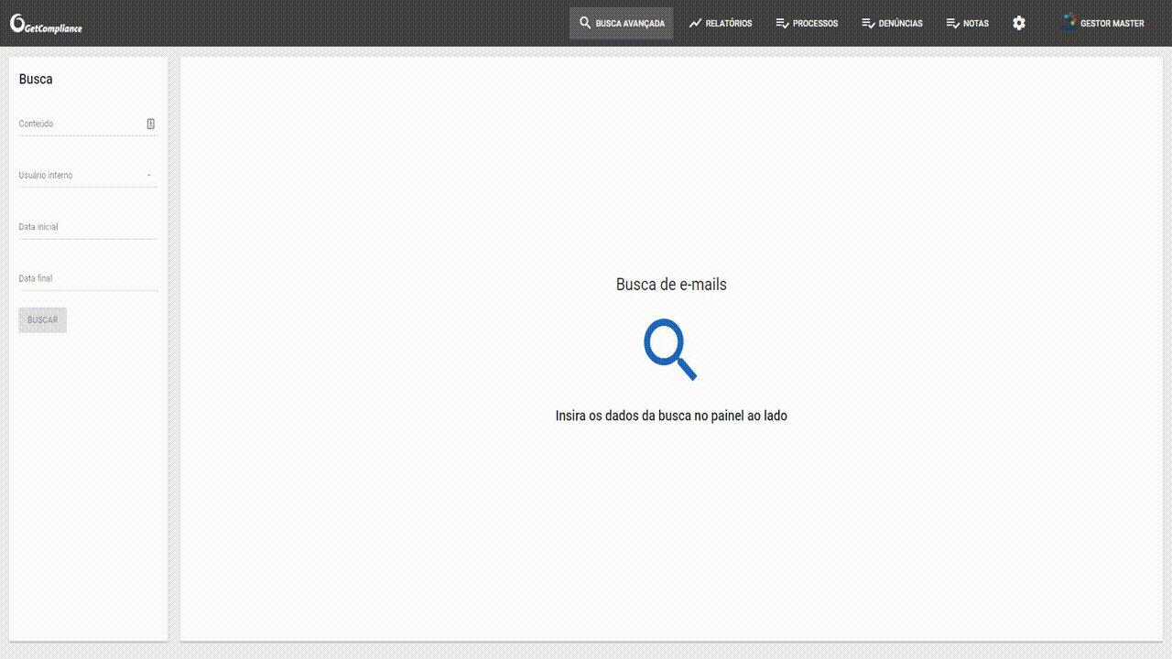Expand the Usuário interno dropdown arrow

point(149,175)
